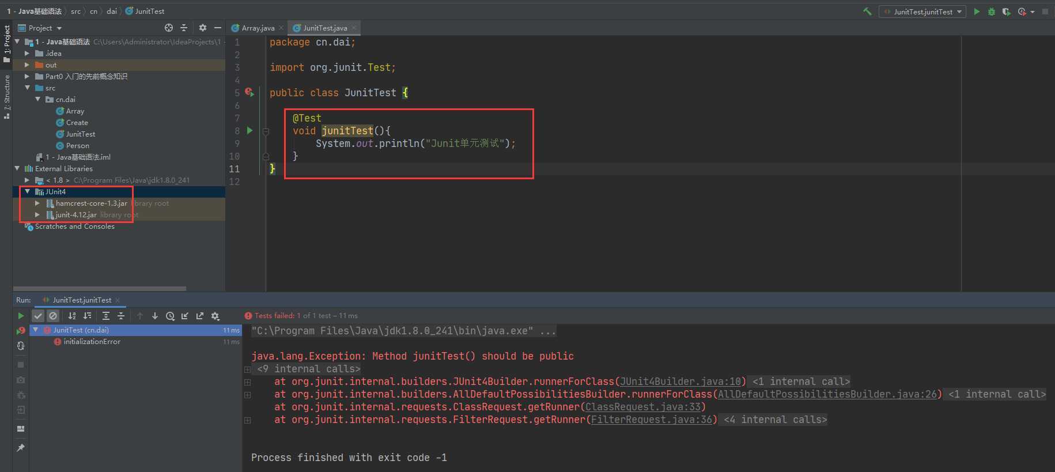The height and width of the screenshot is (472, 1055).
Task: Collapse the cn.dai package
Action: (37, 99)
